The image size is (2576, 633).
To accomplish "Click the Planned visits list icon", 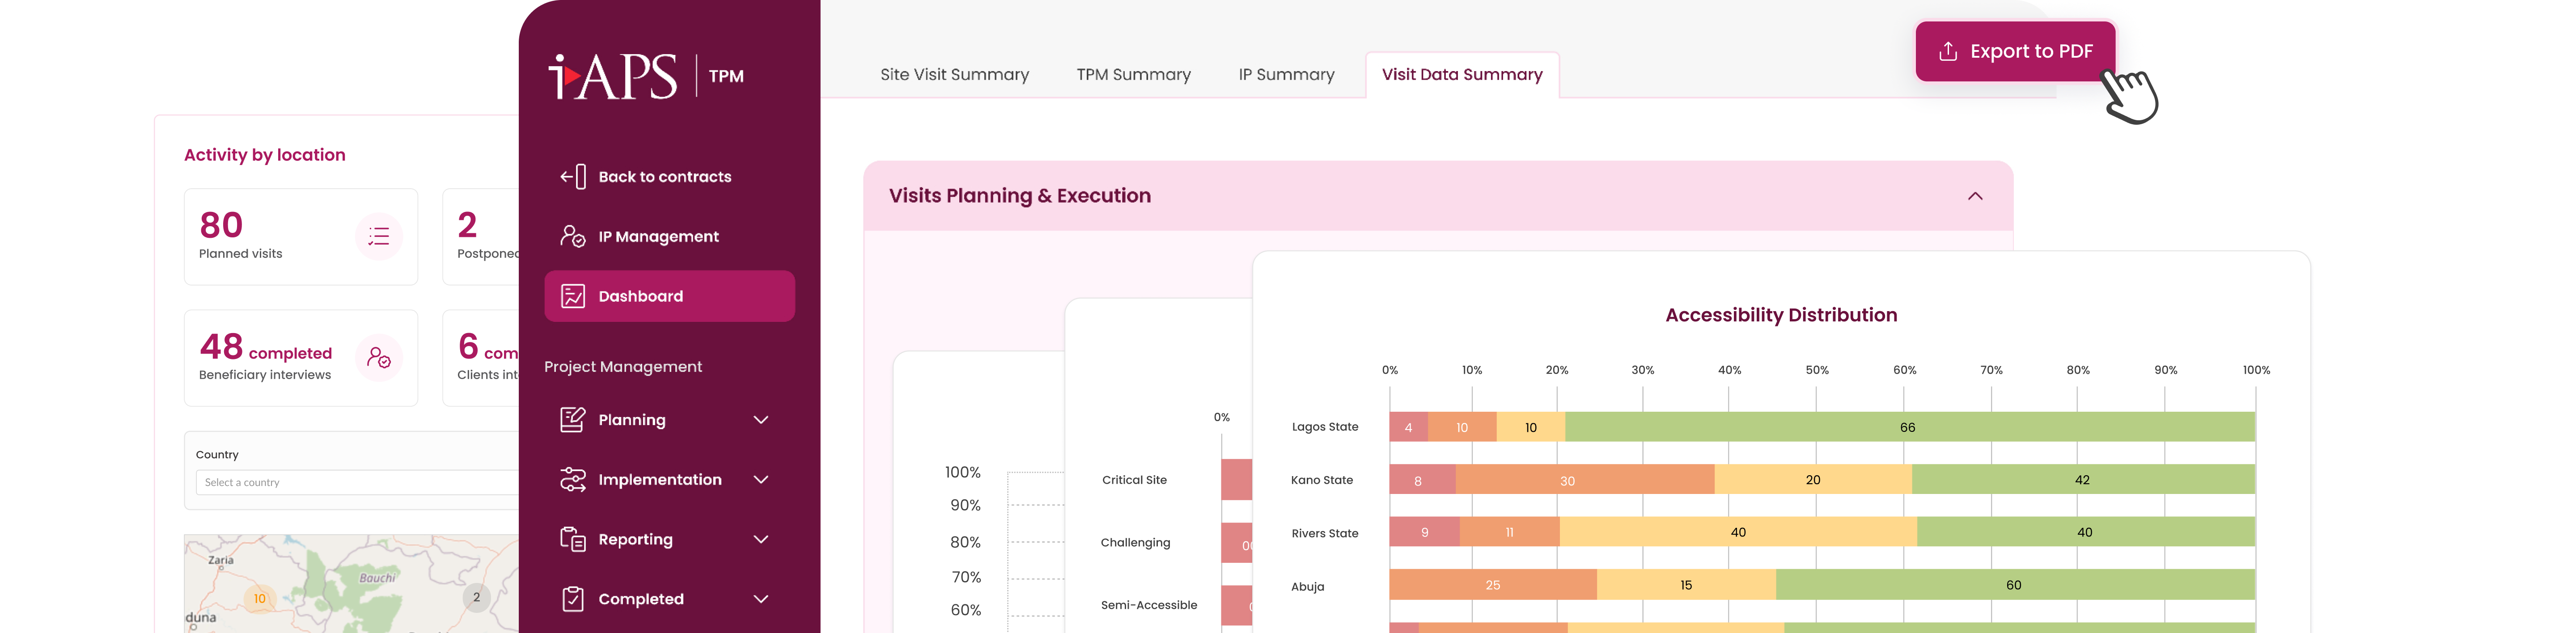I will [379, 237].
